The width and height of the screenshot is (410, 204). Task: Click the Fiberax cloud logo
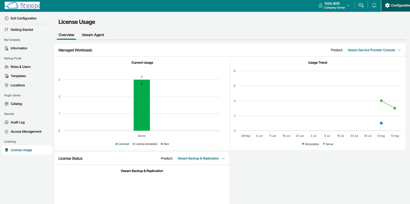(22, 5)
